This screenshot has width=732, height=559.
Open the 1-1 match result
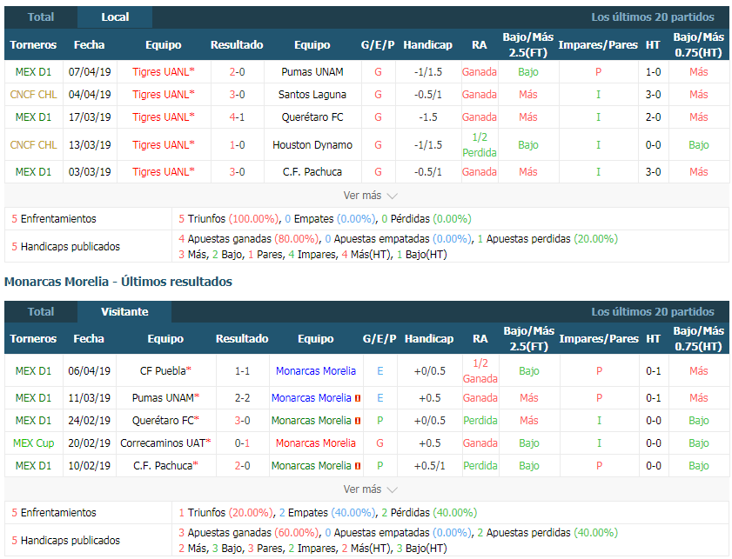coord(242,371)
